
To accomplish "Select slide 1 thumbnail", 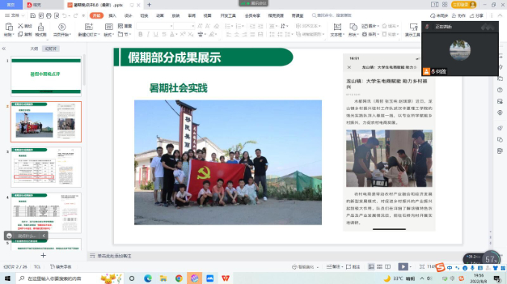I will tap(46, 77).
